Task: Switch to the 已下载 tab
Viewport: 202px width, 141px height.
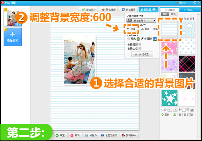Action: point(187,10)
